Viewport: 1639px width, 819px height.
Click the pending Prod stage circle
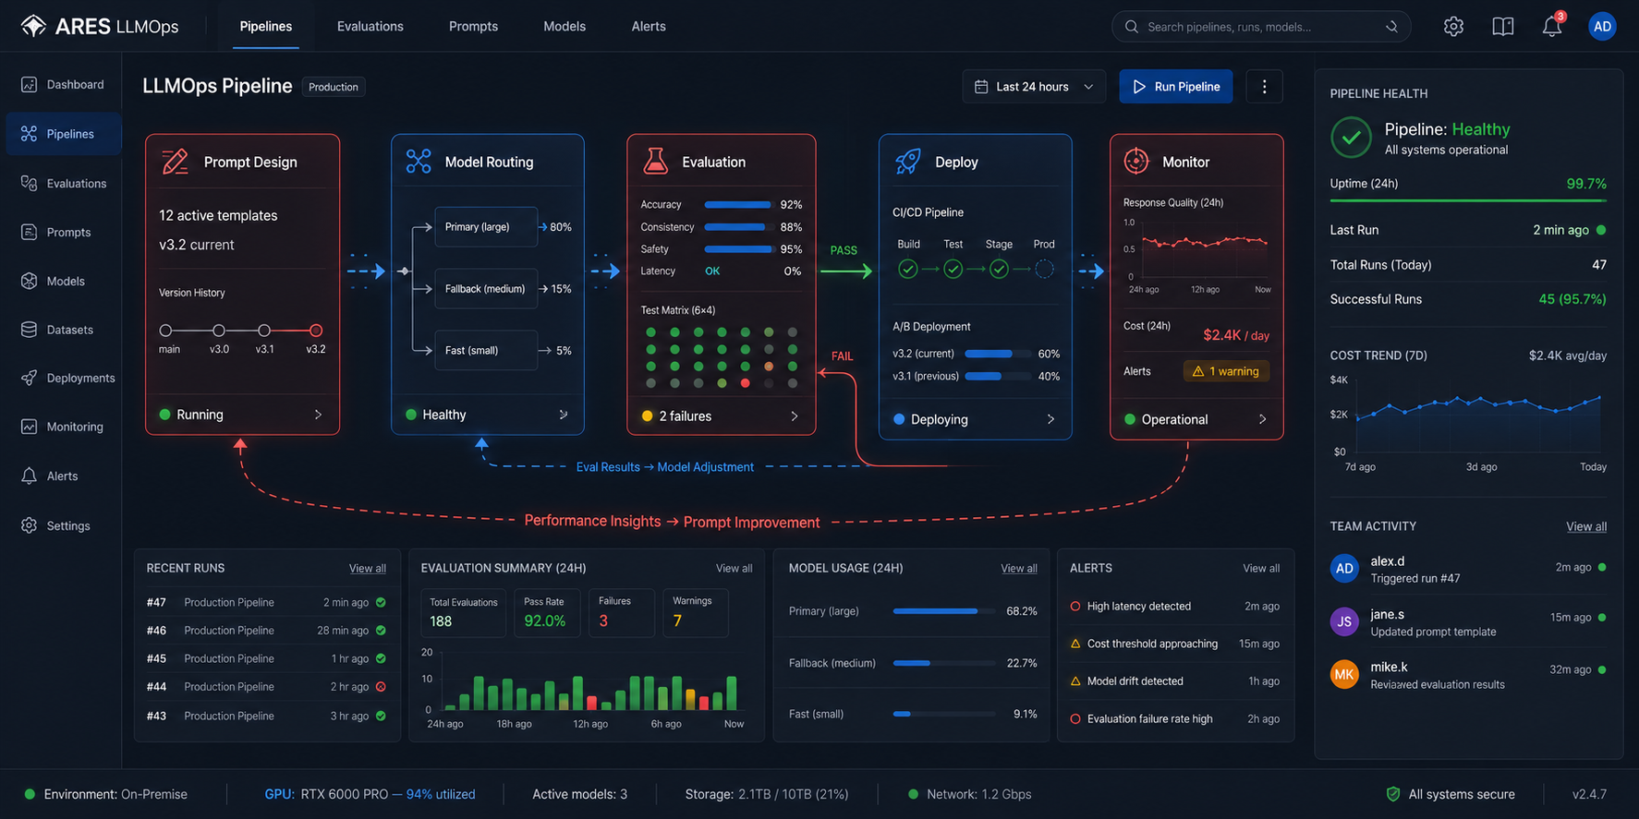click(1044, 269)
